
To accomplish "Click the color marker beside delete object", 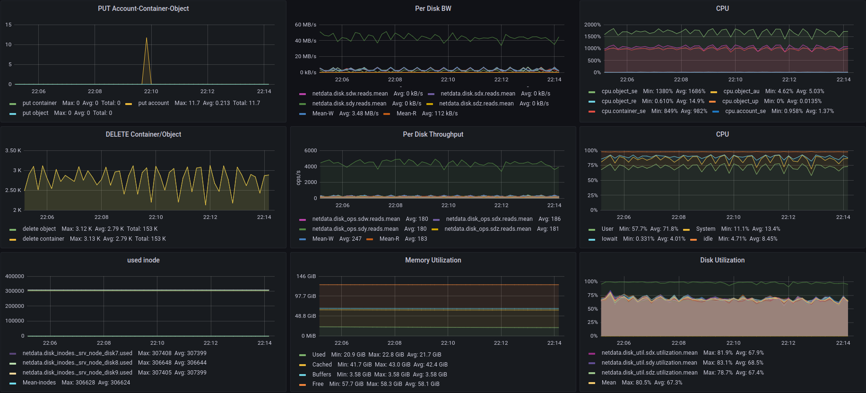I will pos(13,229).
